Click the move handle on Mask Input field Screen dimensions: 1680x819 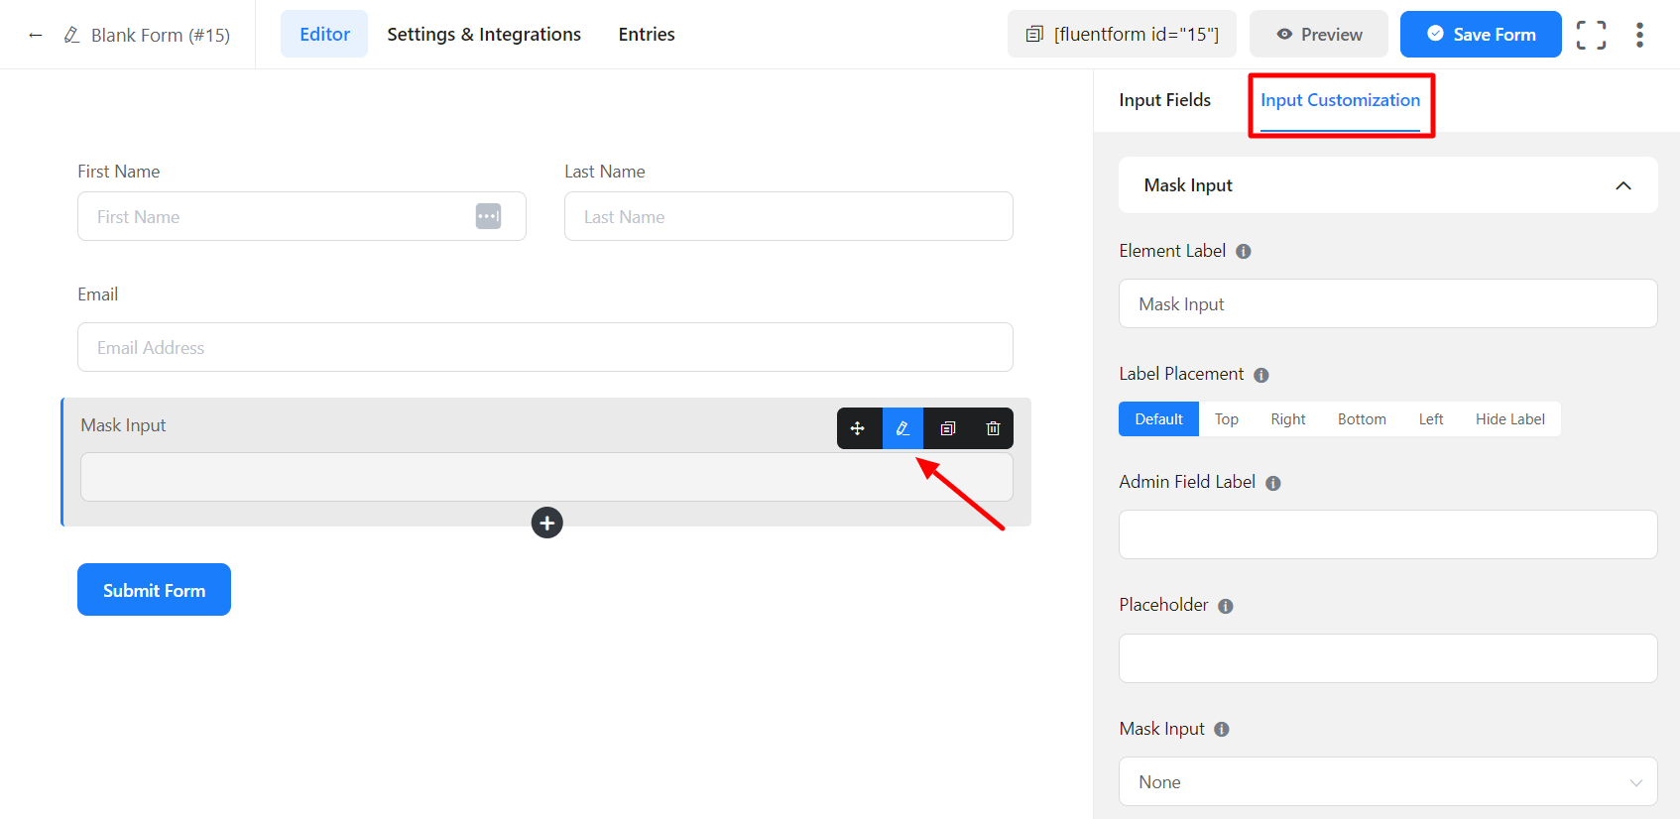pyautogui.click(x=858, y=428)
